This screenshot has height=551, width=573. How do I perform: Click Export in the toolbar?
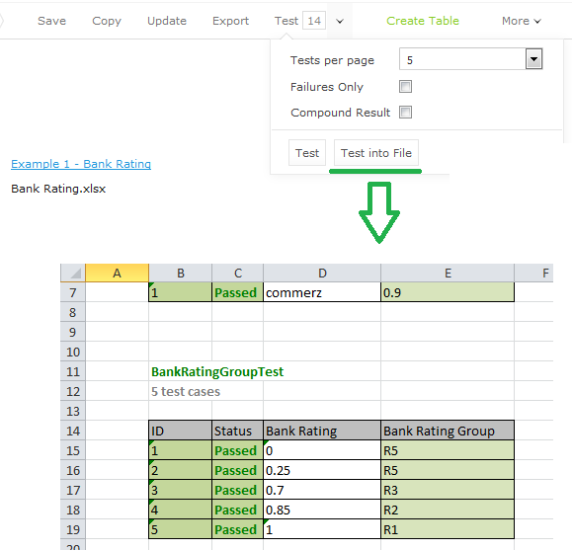[230, 21]
